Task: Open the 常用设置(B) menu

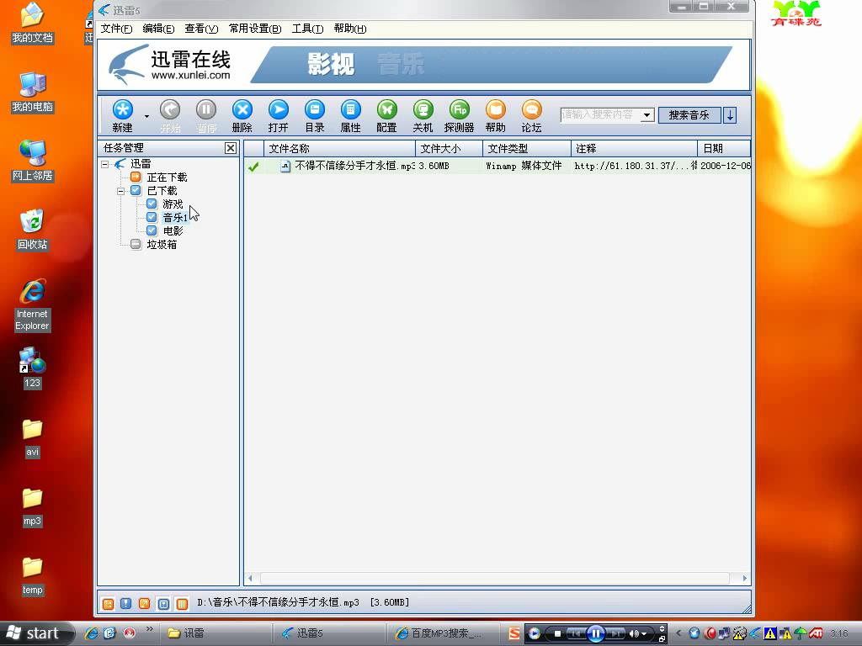Action: tap(255, 29)
